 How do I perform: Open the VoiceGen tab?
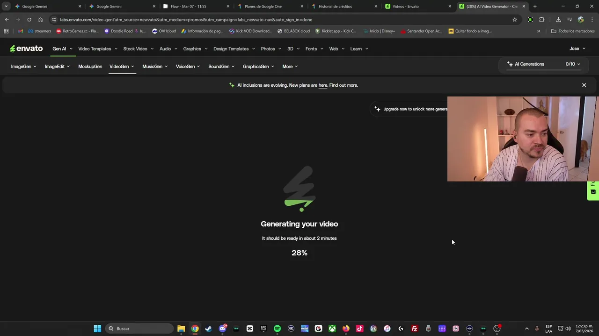pos(188,66)
